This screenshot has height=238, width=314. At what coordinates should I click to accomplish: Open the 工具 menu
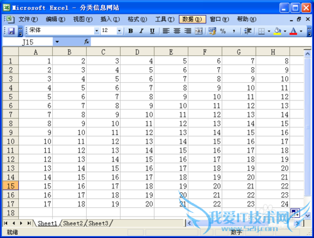click(x=165, y=19)
